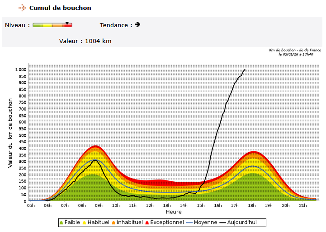The height and width of the screenshot is (232, 326).
Task: Click the 'Cumul de bouchon' heading
Action: point(60,8)
